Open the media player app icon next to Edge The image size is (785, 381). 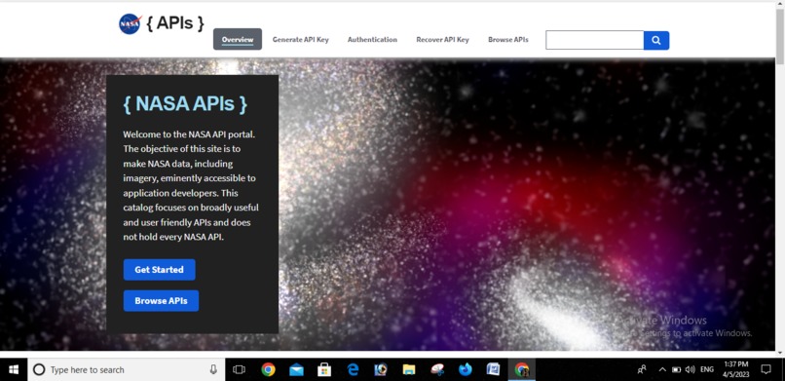(x=381, y=369)
